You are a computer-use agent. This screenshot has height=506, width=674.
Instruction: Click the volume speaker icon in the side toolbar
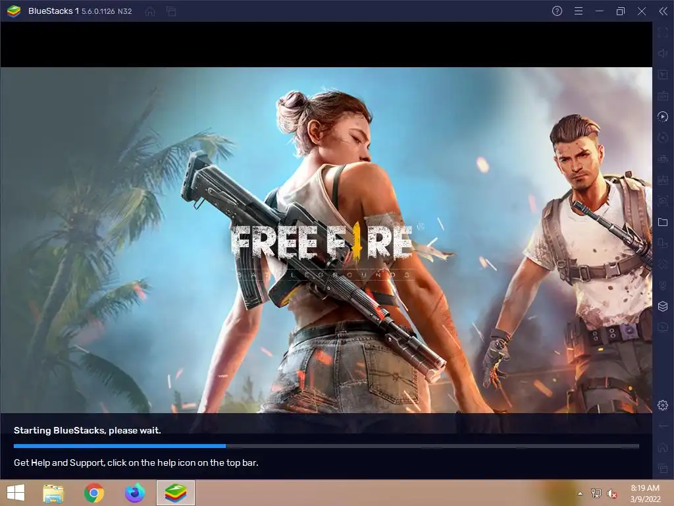[x=663, y=53]
